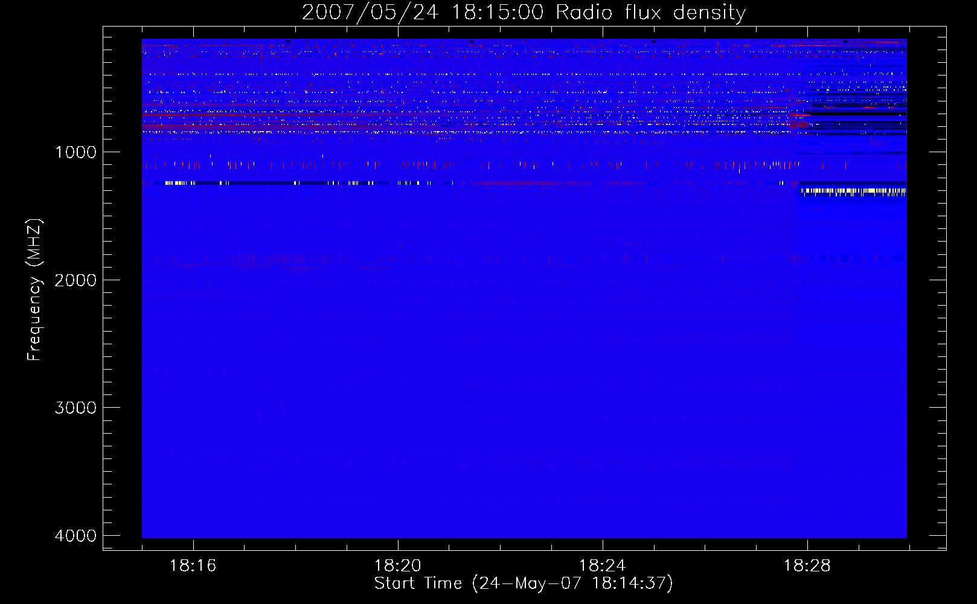Click the "Start Time (24-May-07 18:14:37)" label

pyautogui.click(x=524, y=583)
